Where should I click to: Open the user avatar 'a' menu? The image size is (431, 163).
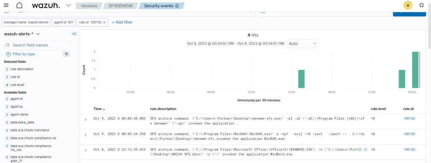click(407, 5)
